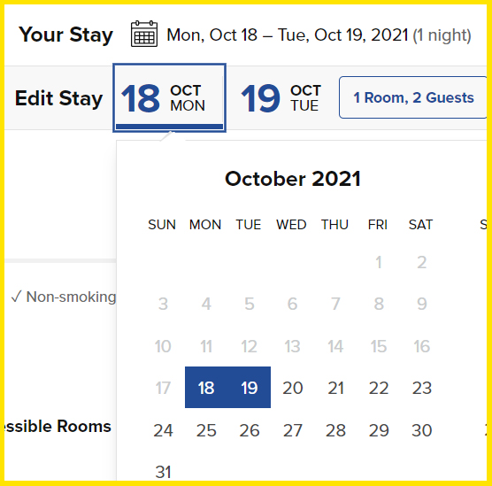The image size is (492, 486).
Task: Click the Non-smoking checkmark label
Action: coord(64,297)
